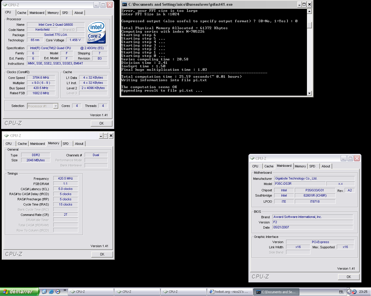Image resolution: width=371 pixels, height=296 pixels.
Task: Click the '2T' command rate value
Action: pos(66,214)
